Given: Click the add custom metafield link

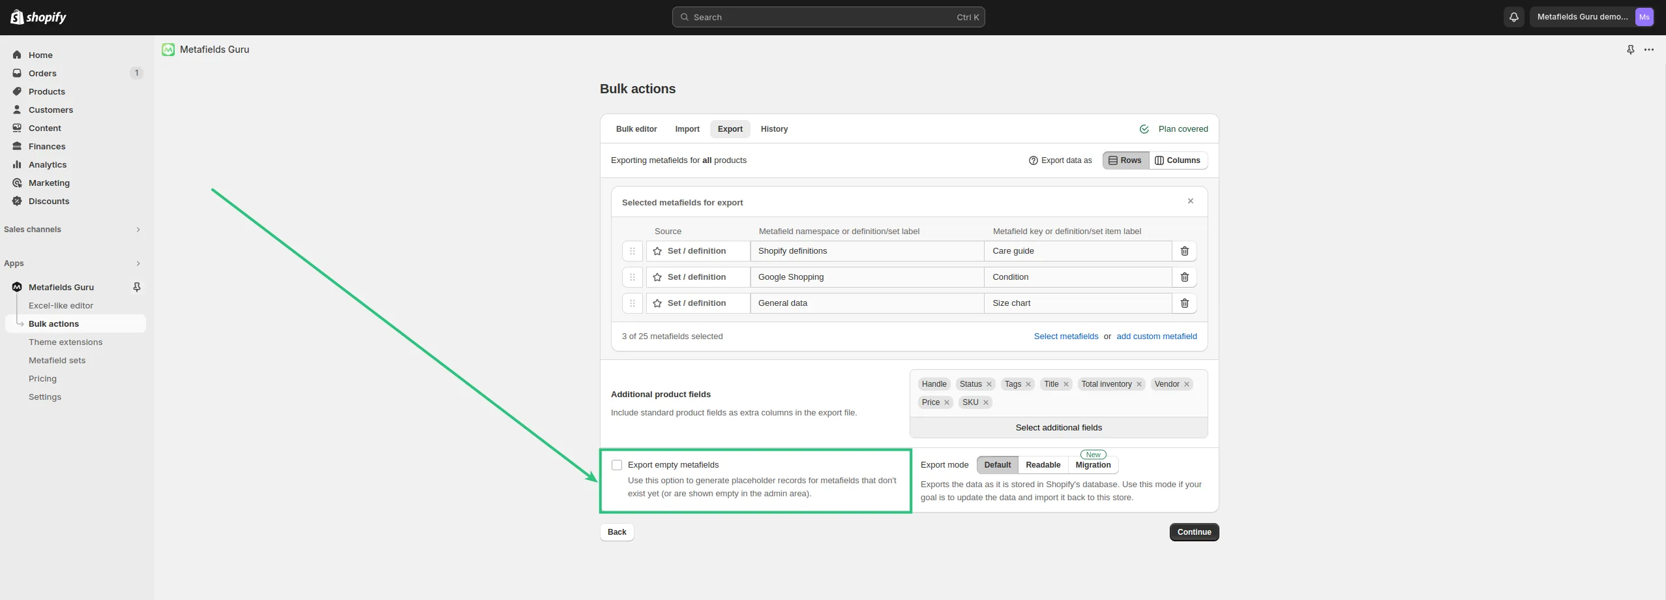Looking at the screenshot, I should tap(1157, 337).
